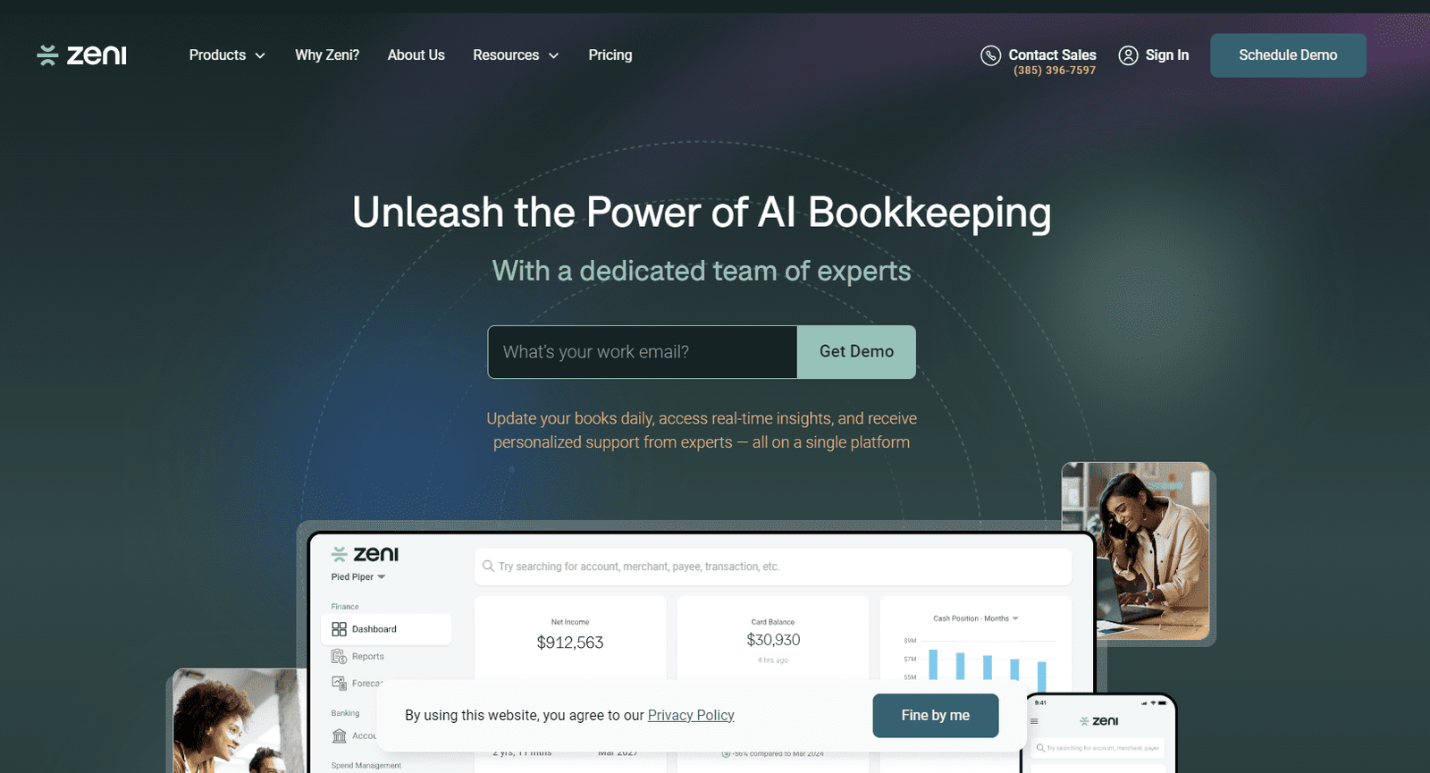
Task: Click the phone mockup search field
Action: [x=1099, y=748]
